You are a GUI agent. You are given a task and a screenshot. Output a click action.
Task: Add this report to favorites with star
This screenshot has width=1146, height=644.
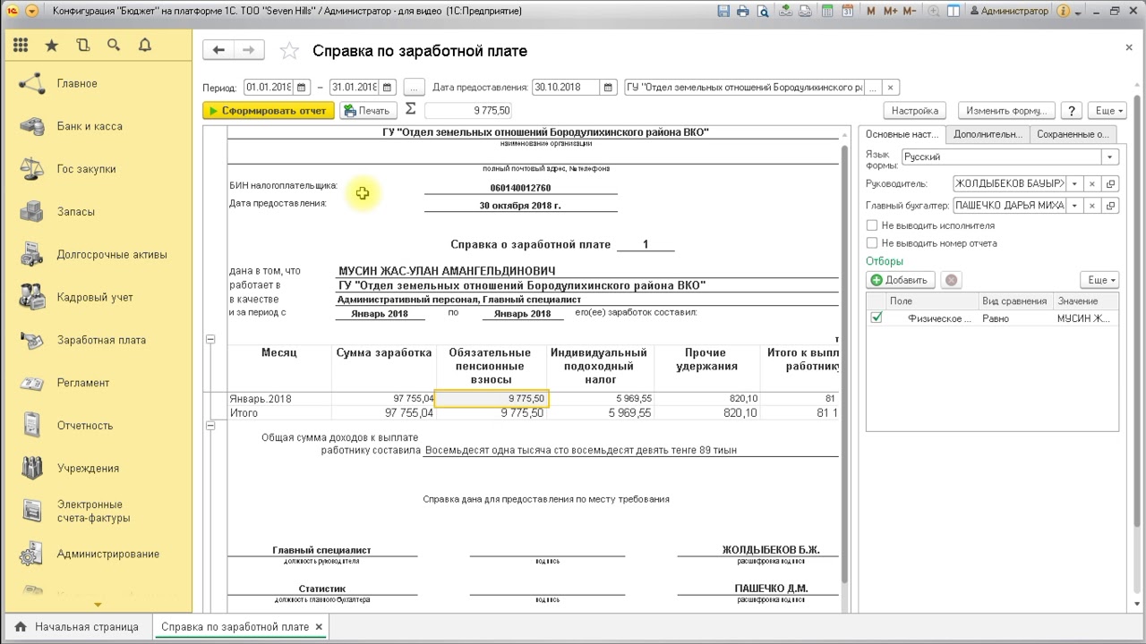pyautogui.click(x=289, y=51)
